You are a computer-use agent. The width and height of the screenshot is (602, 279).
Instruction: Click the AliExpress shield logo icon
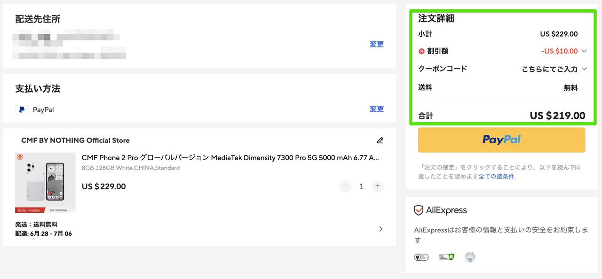[x=419, y=210]
